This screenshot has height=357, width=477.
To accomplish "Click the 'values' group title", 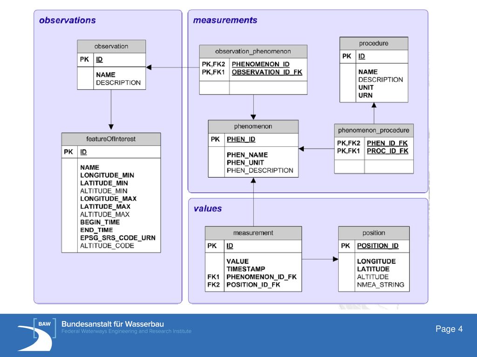I will (x=208, y=209).
